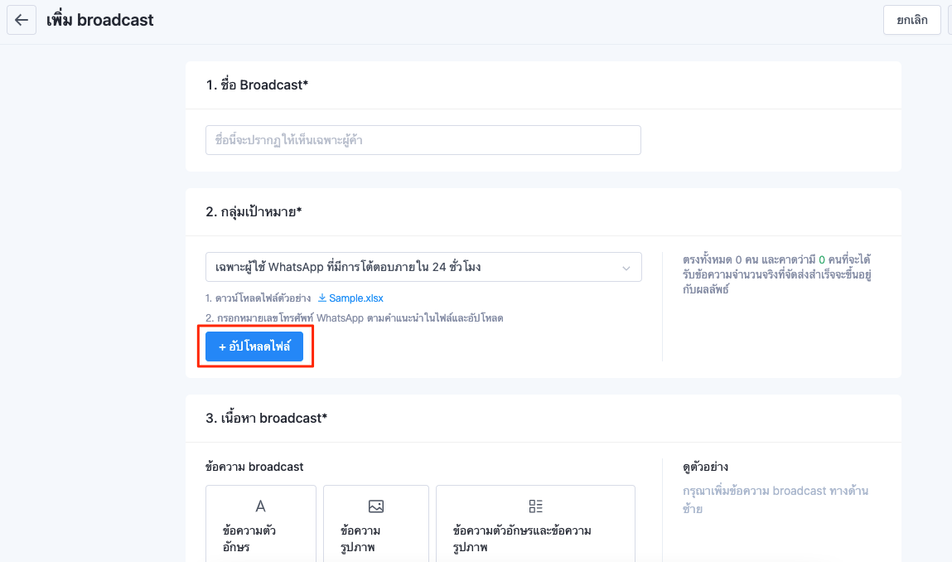Screen dimensions: 952x562
Task: Select the text-and-image layout icon
Action: coord(535,506)
